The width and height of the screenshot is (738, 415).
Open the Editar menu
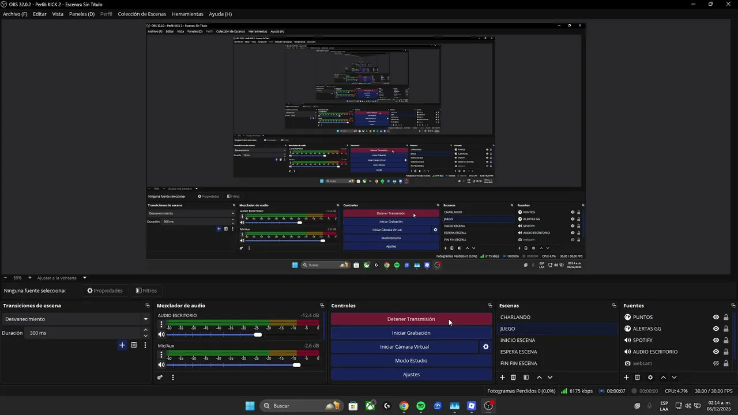[40, 14]
